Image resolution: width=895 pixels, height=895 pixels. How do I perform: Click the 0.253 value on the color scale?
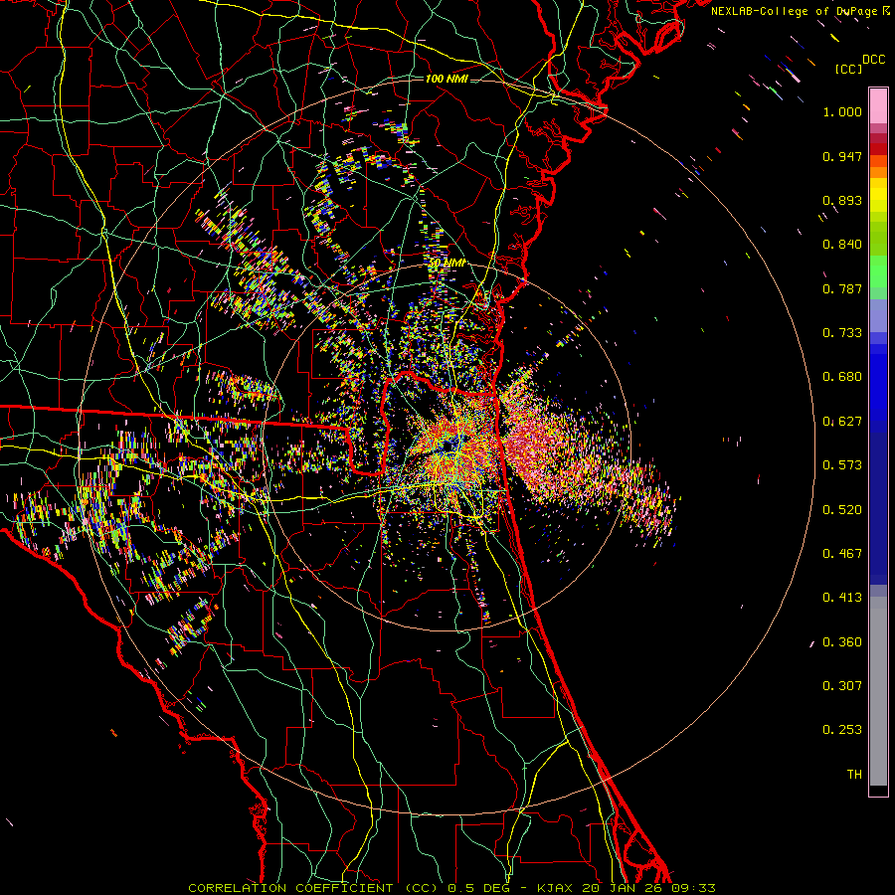(x=842, y=730)
